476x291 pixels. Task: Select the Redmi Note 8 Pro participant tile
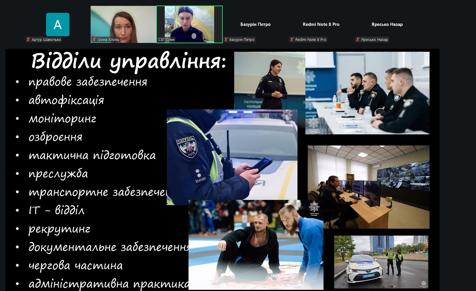coord(321,24)
